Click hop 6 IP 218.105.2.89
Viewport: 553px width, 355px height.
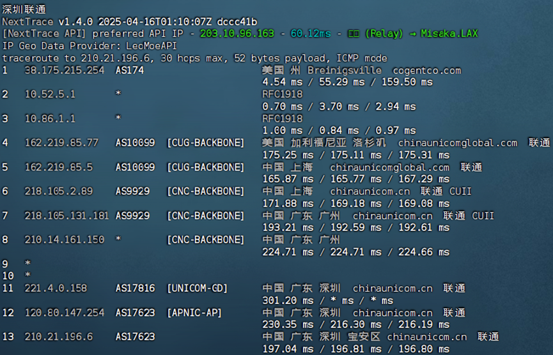(x=59, y=192)
